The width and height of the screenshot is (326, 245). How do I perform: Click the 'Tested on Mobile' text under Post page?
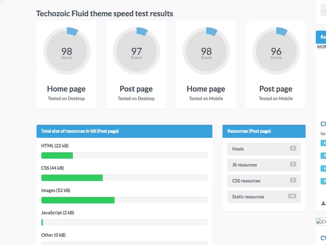276,99
